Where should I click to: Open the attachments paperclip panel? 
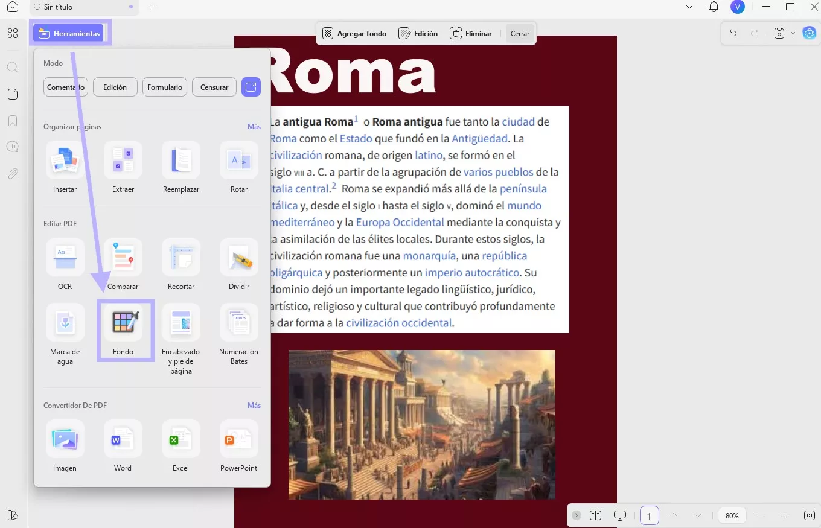coord(13,174)
